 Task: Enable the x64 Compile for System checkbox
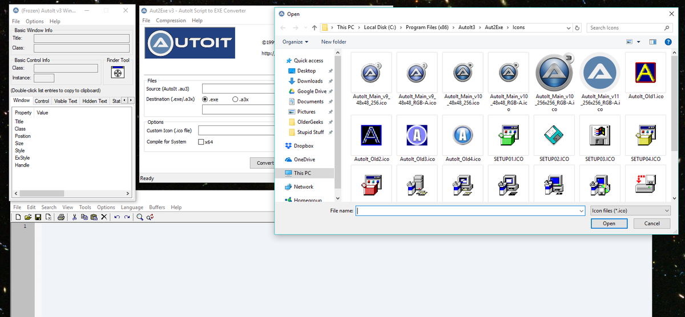pyautogui.click(x=201, y=142)
